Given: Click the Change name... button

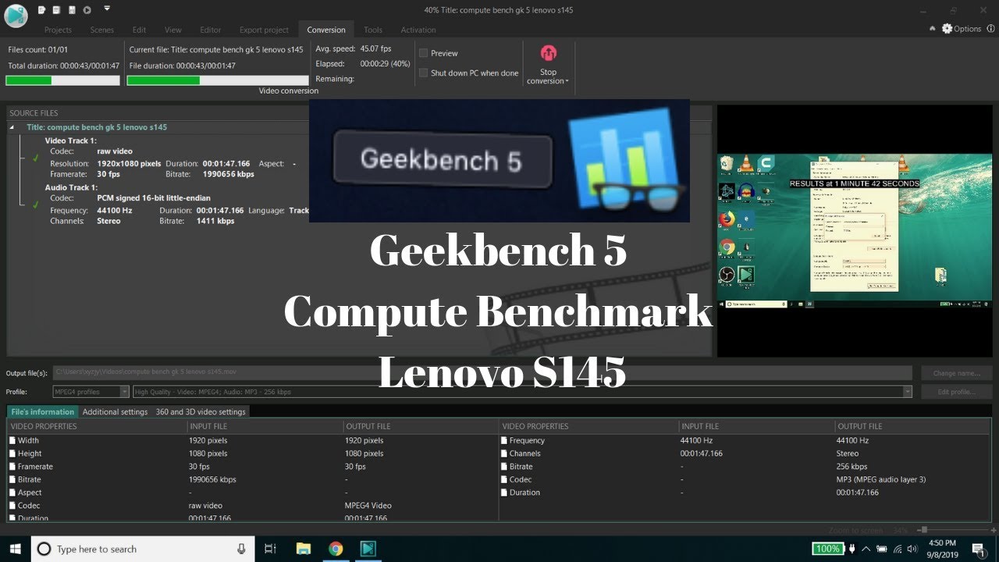Looking at the screenshot, I should pos(956,373).
